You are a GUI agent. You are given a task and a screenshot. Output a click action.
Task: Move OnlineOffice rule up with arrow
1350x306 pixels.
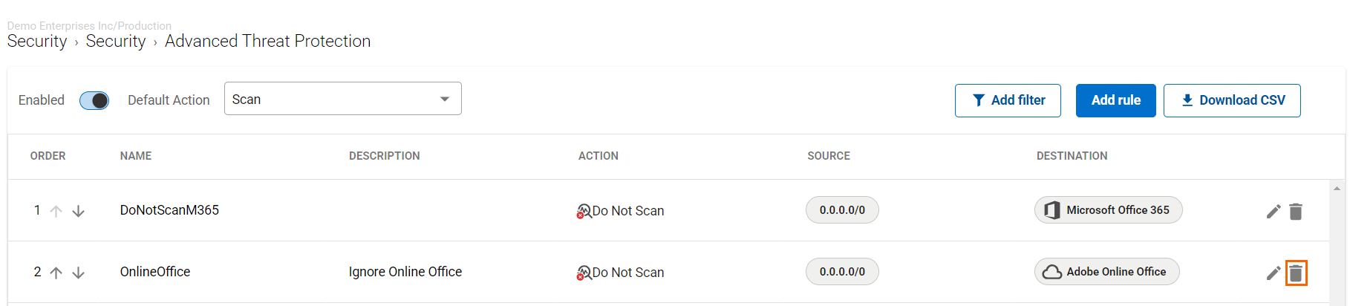(56, 273)
